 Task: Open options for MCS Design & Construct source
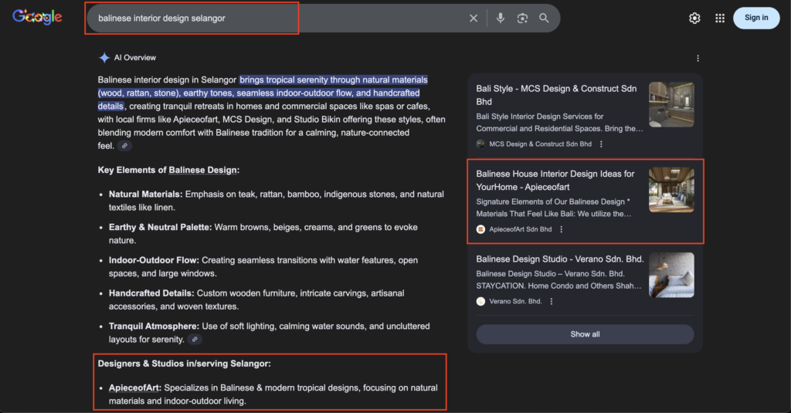pyautogui.click(x=601, y=144)
